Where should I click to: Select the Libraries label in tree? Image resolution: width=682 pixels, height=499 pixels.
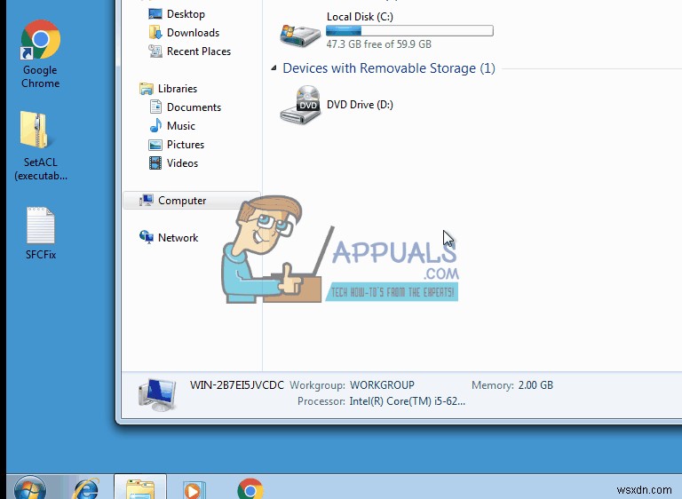click(x=178, y=89)
